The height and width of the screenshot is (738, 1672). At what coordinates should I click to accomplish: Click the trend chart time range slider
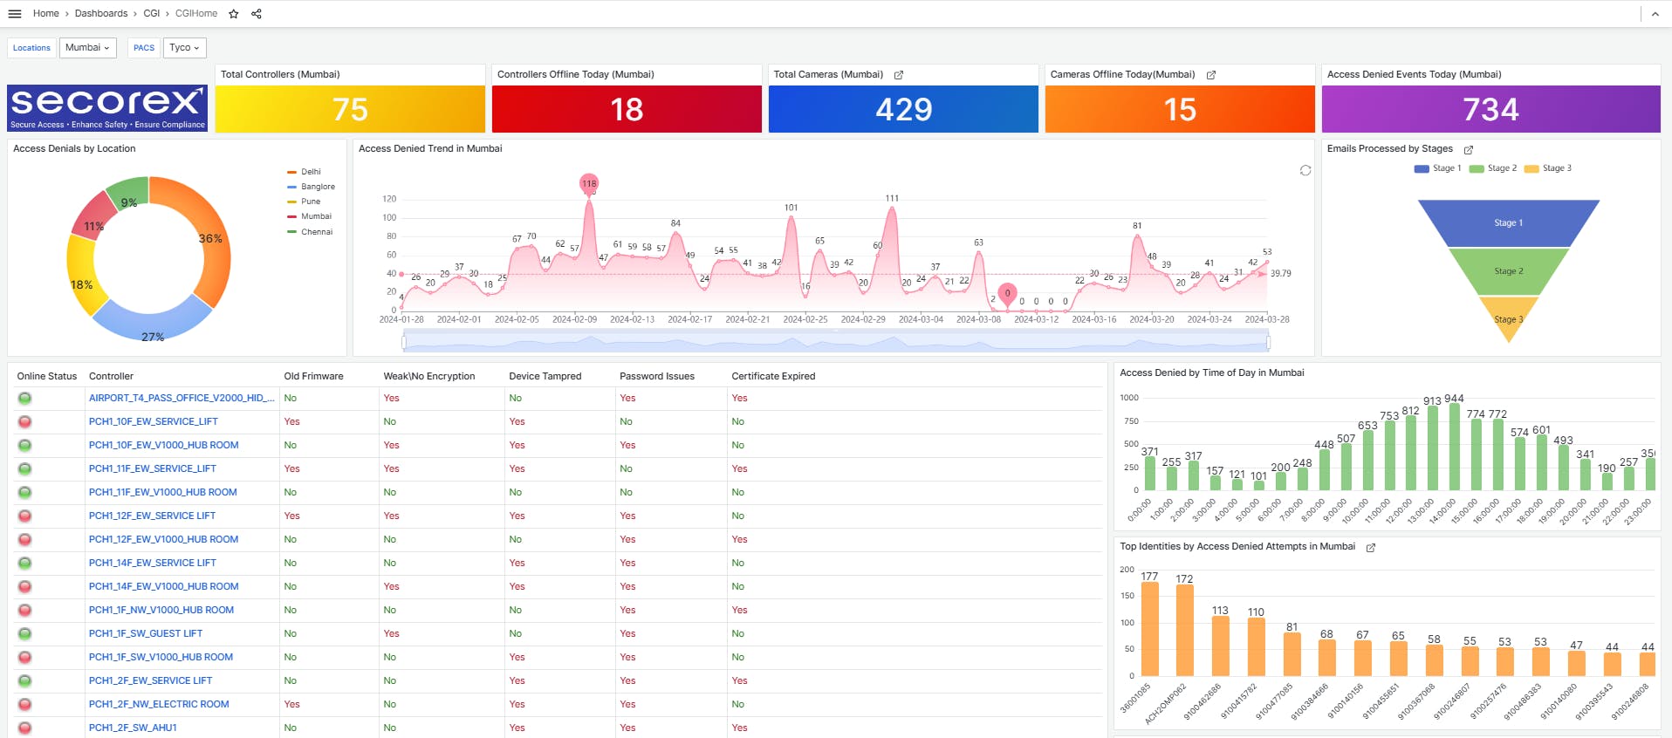pyautogui.click(x=835, y=343)
